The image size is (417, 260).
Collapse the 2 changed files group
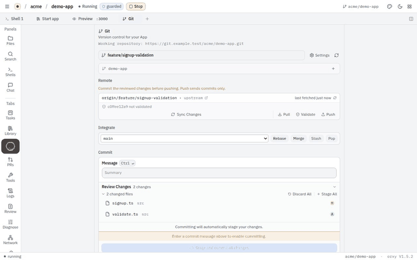[103, 194]
